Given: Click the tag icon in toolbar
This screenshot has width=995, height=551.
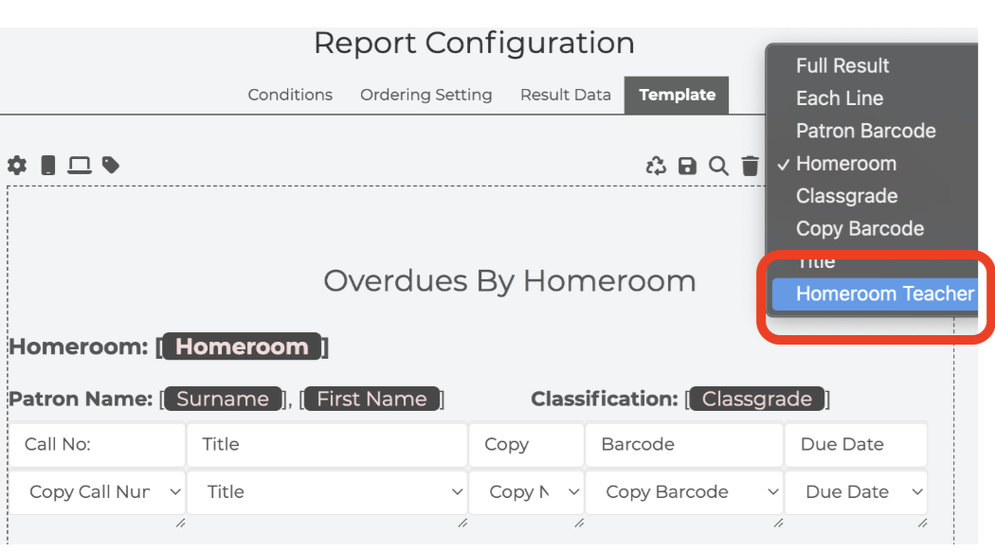Looking at the screenshot, I should (x=111, y=166).
